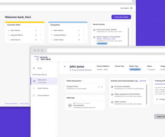Click Add Note in activity log
Screen dimensions: 165x137
tap(143, 81)
